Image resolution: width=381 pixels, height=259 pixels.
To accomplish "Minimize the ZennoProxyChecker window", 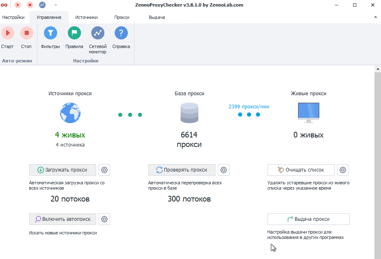I will coord(337,5).
